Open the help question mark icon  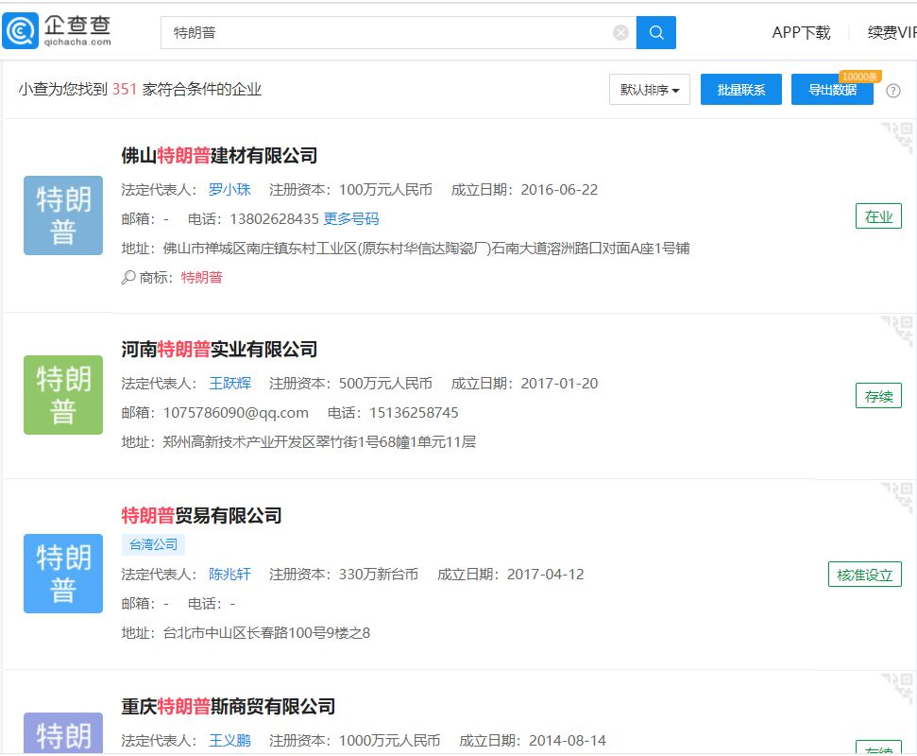(892, 91)
